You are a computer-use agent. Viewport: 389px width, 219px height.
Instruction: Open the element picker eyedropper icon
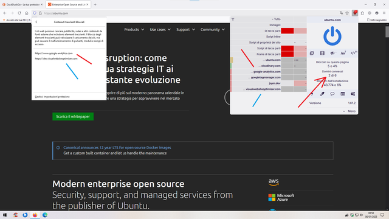[322, 94]
